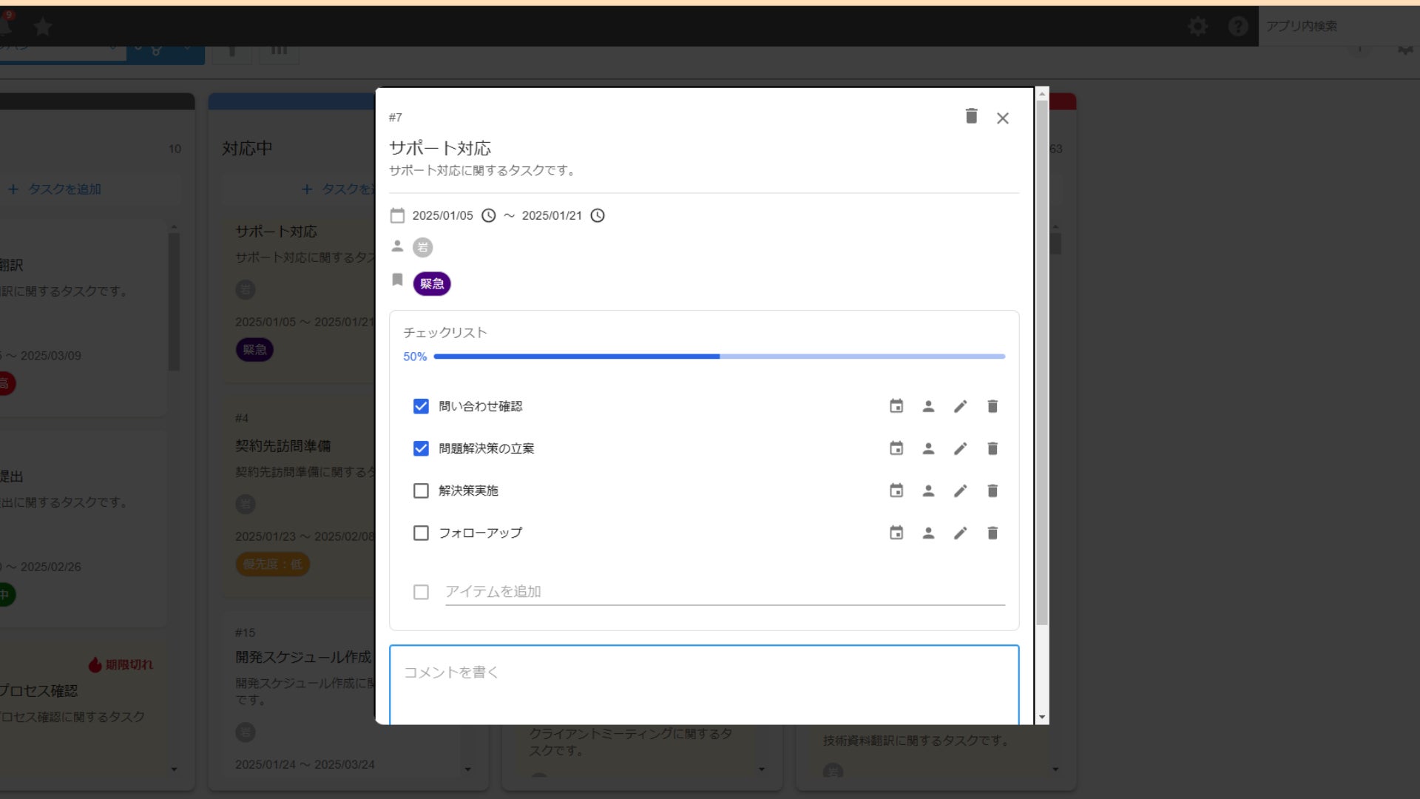Click the 緊急 label tag
This screenshot has height=799, width=1420.
pos(431,283)
